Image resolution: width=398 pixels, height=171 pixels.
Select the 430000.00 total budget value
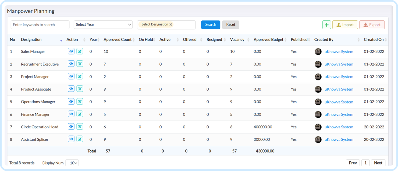click(x=265, y=151)
